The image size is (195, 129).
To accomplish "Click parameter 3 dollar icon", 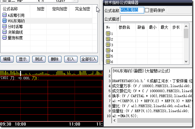I will point(108,44).
